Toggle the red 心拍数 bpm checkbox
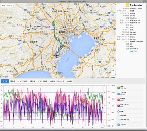 tap(118, 100)
